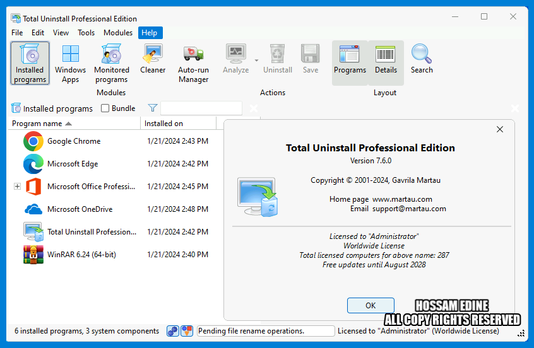Click the status bar icon beside gears

[x=187, y=330]
